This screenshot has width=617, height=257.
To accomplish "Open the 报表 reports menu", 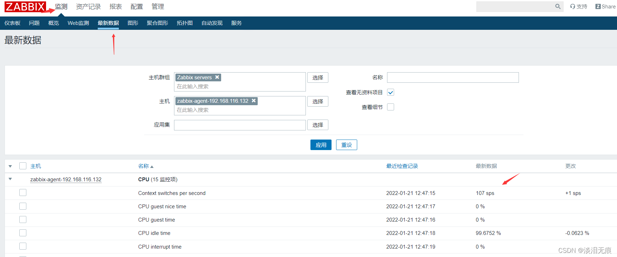I will click(116, 7).
